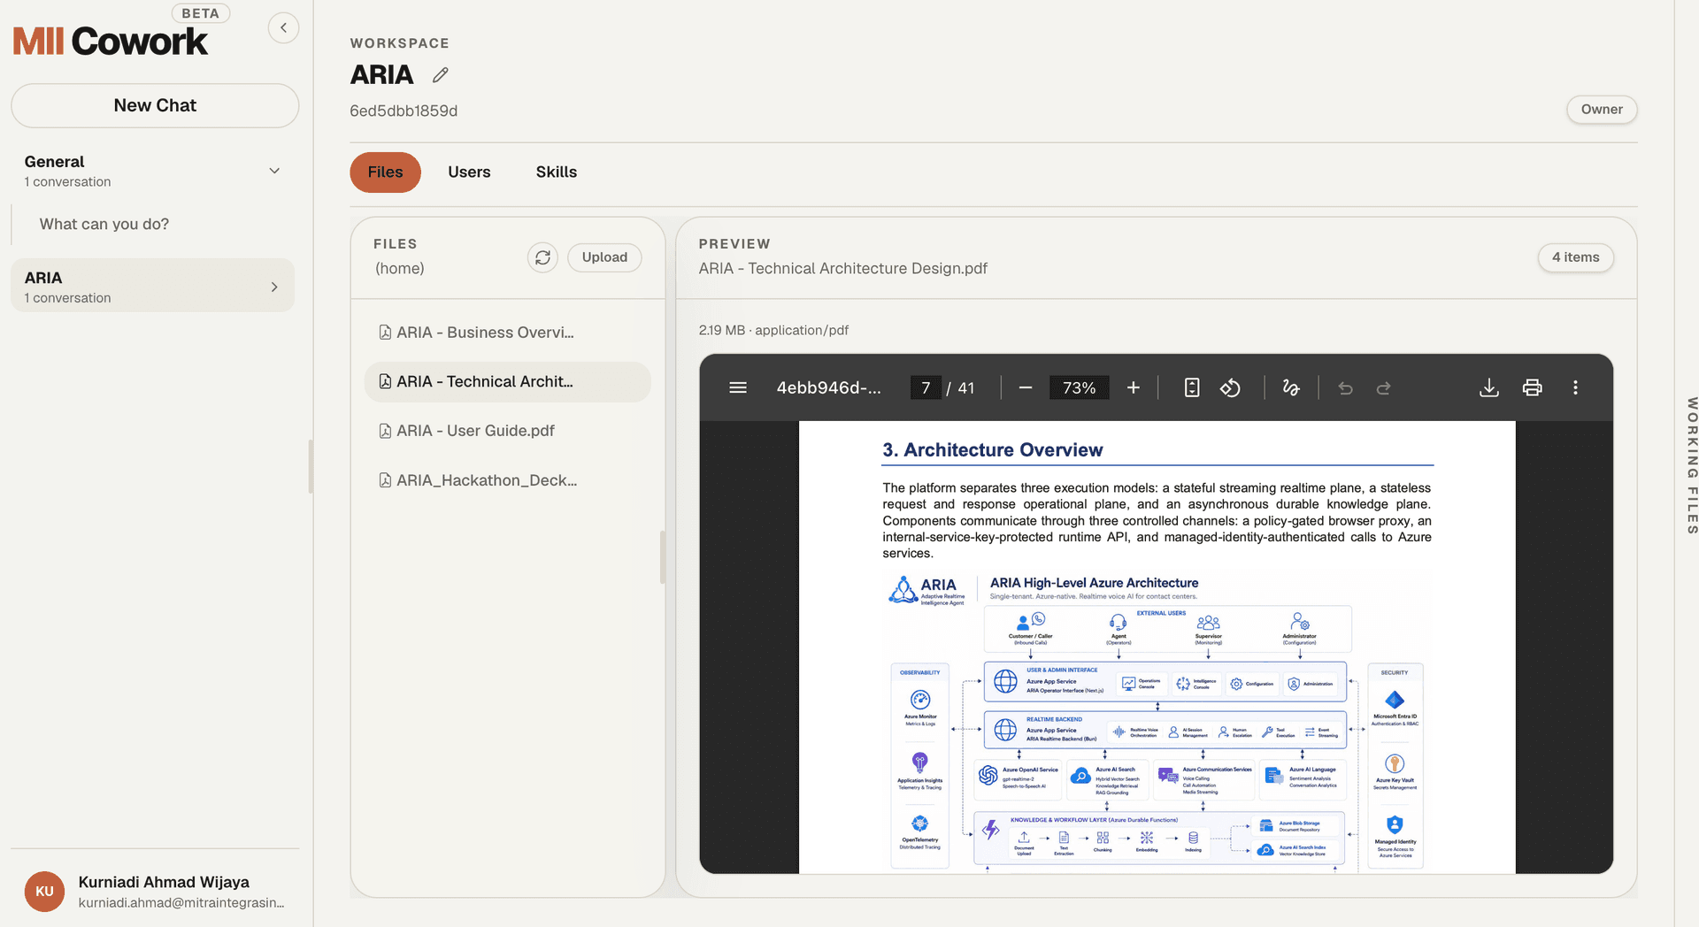This screenshot has width=1699, height=927.
Task: Download the PDF file
Action: (x=1489, y=387)
